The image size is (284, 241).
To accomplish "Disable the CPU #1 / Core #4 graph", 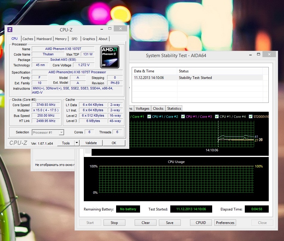I will 217,117.
